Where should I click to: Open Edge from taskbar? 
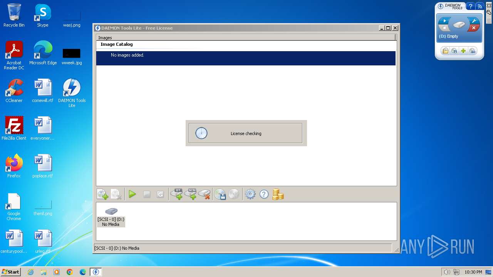coord(83,272)
